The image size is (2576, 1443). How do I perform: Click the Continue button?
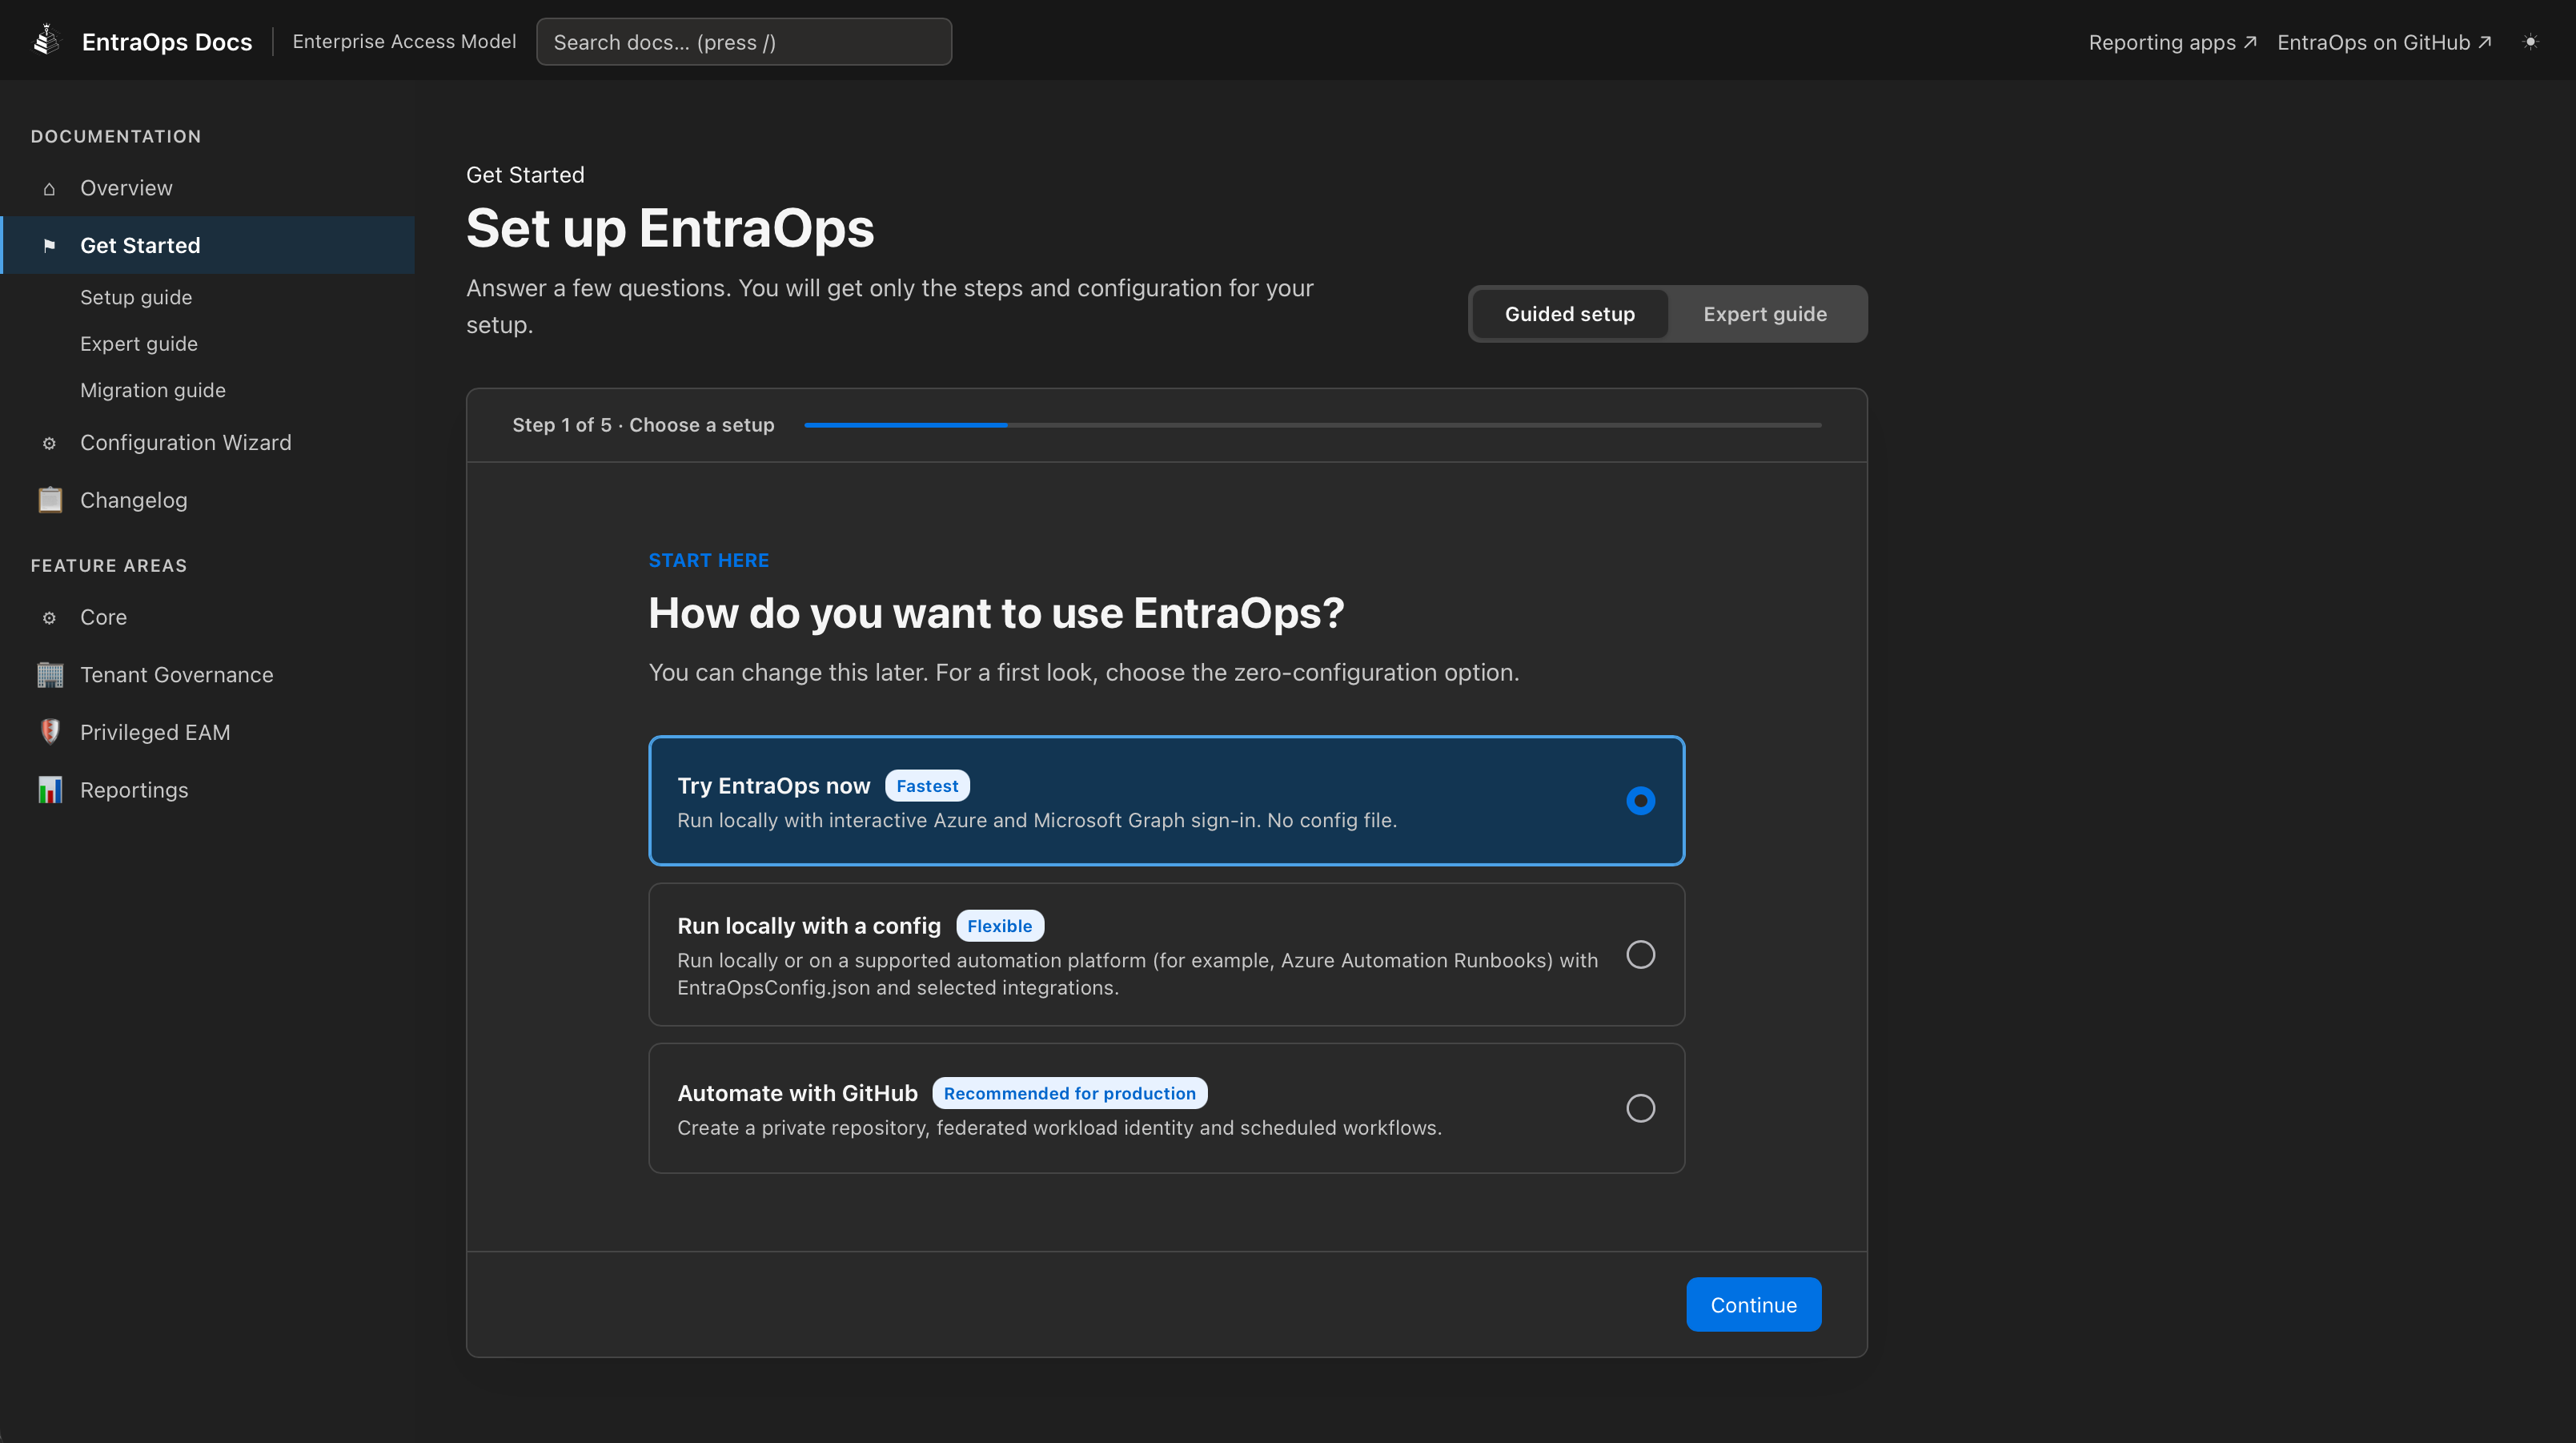coord(1753,1304)
